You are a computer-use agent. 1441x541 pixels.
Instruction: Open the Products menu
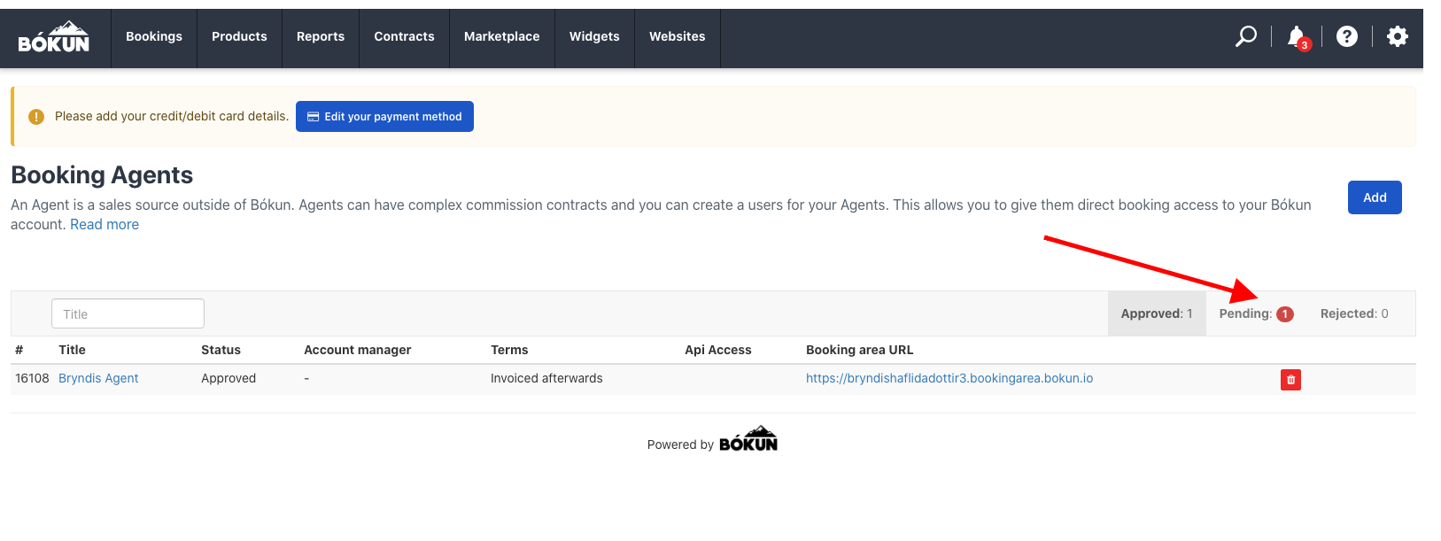(239, 37)
